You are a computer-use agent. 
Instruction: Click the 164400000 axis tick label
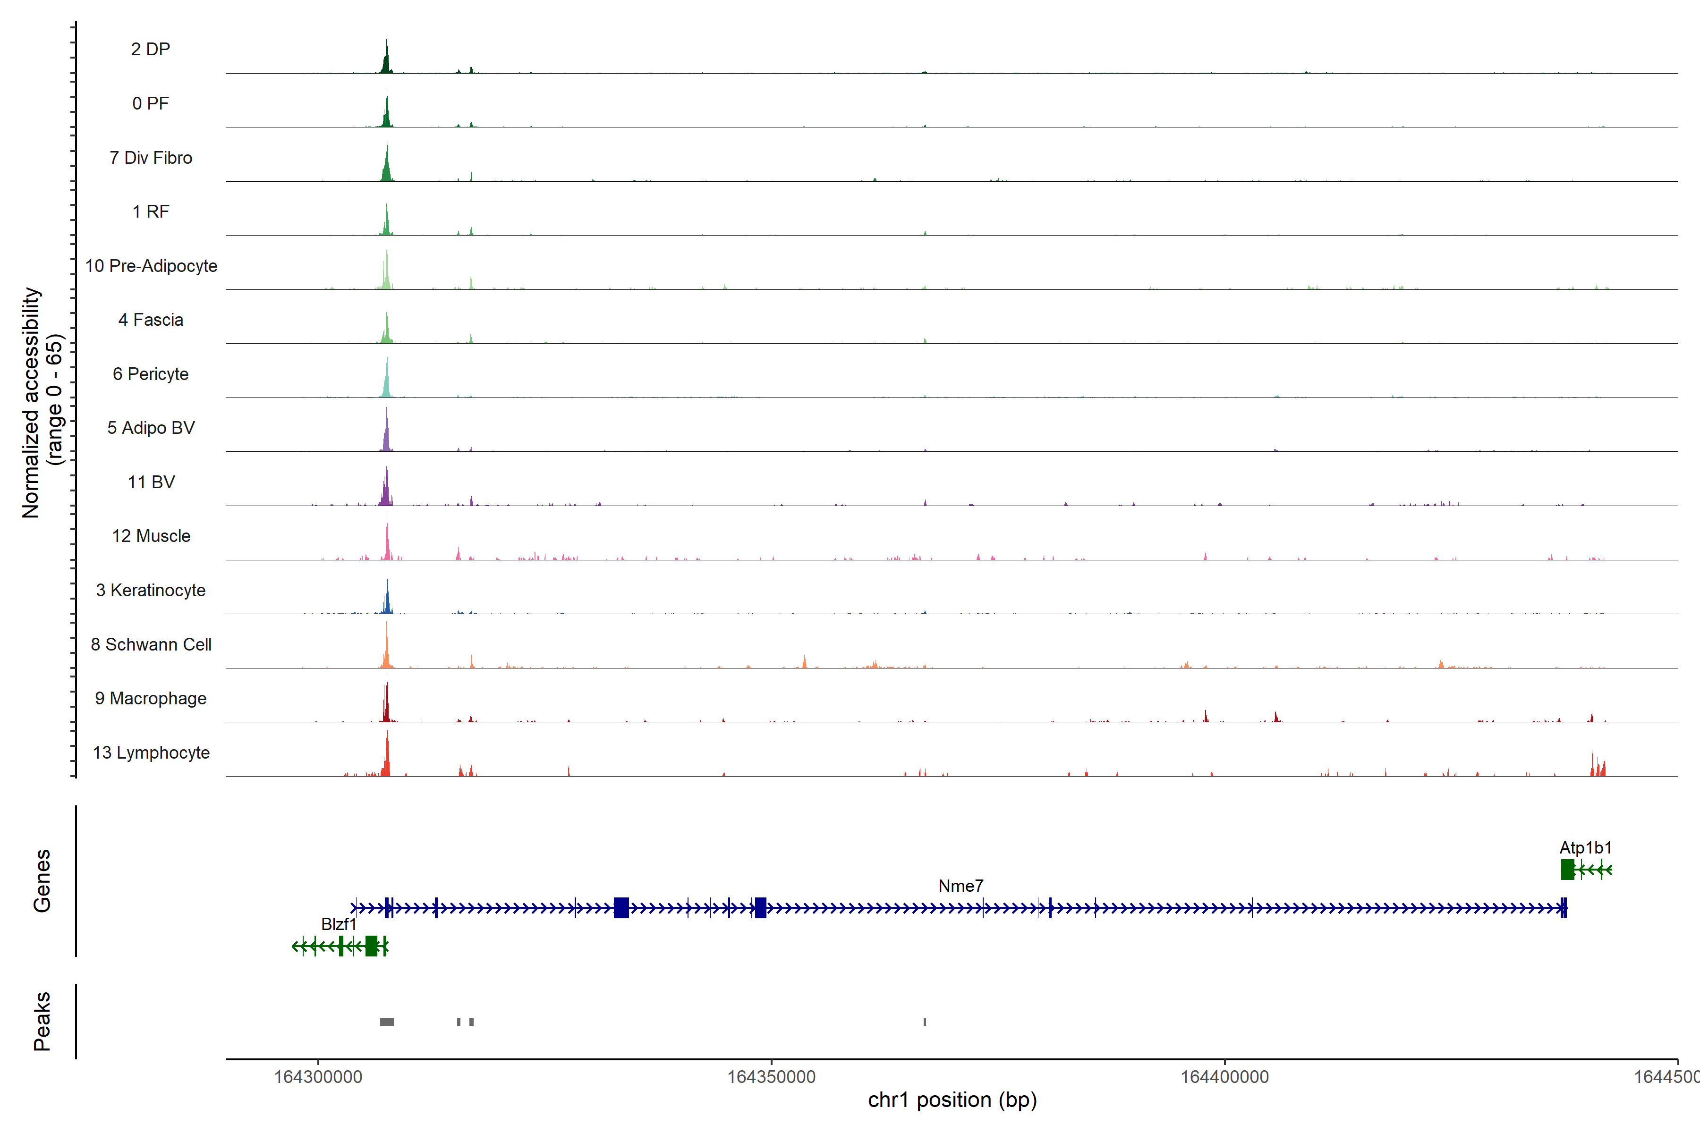(x=1224, y=1077)
